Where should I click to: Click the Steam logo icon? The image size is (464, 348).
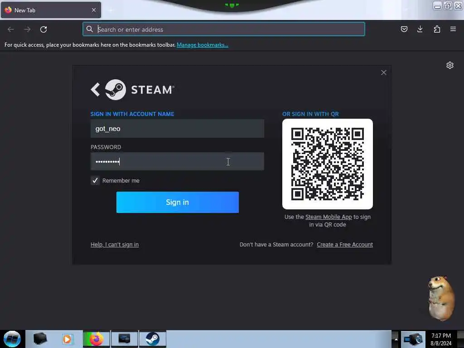pos(116,90)
